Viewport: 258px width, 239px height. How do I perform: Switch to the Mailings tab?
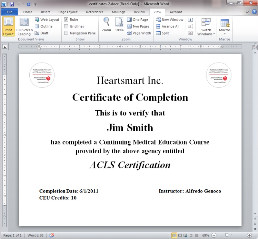118,12
